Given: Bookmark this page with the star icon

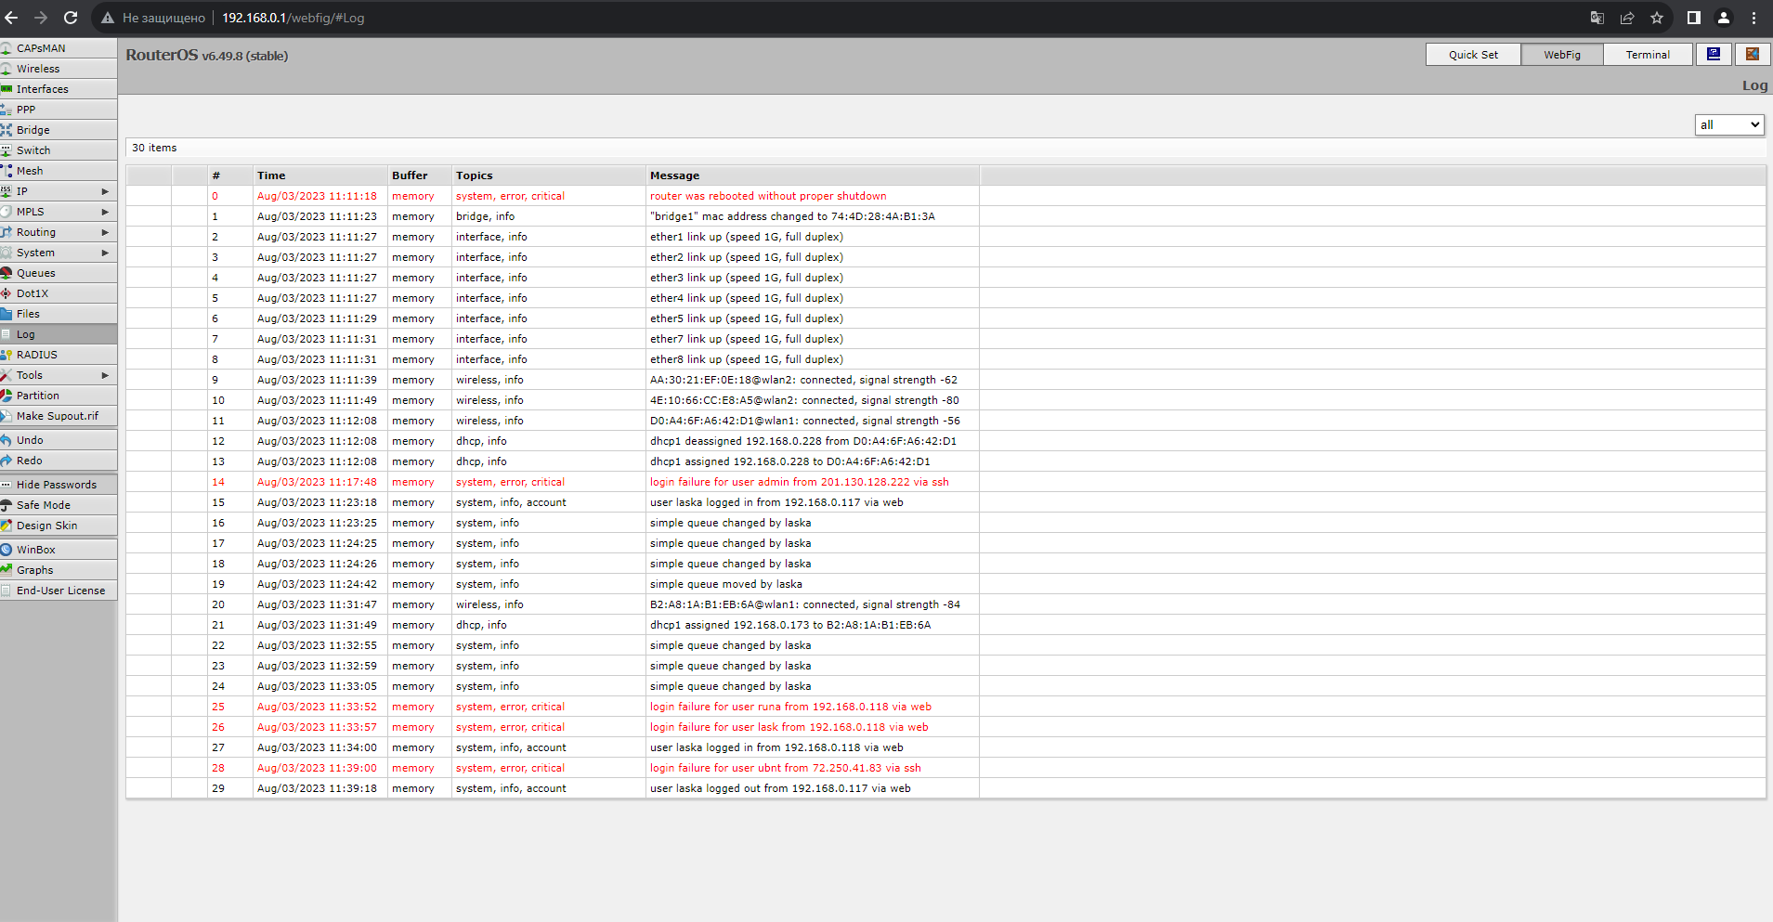Looking at the screenshot, I should click(x=1657, y=18).
